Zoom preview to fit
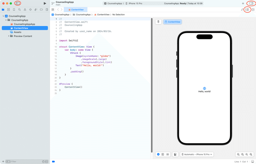This screenshot has width=256, height=164. [247, 154]
